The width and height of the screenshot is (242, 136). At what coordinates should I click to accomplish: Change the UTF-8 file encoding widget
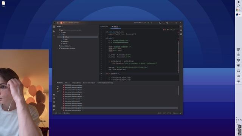169,113
